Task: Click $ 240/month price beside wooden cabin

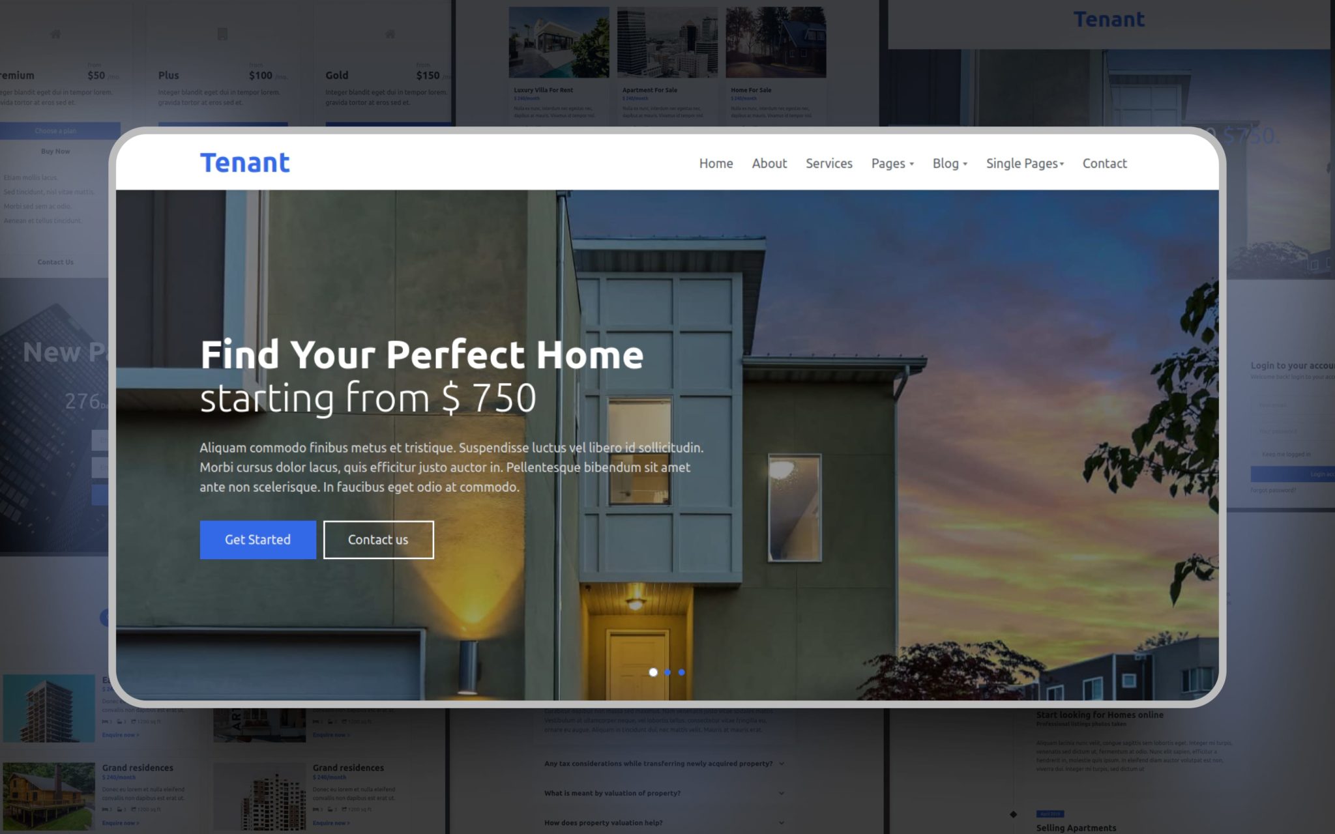Action: click(119, 777)
